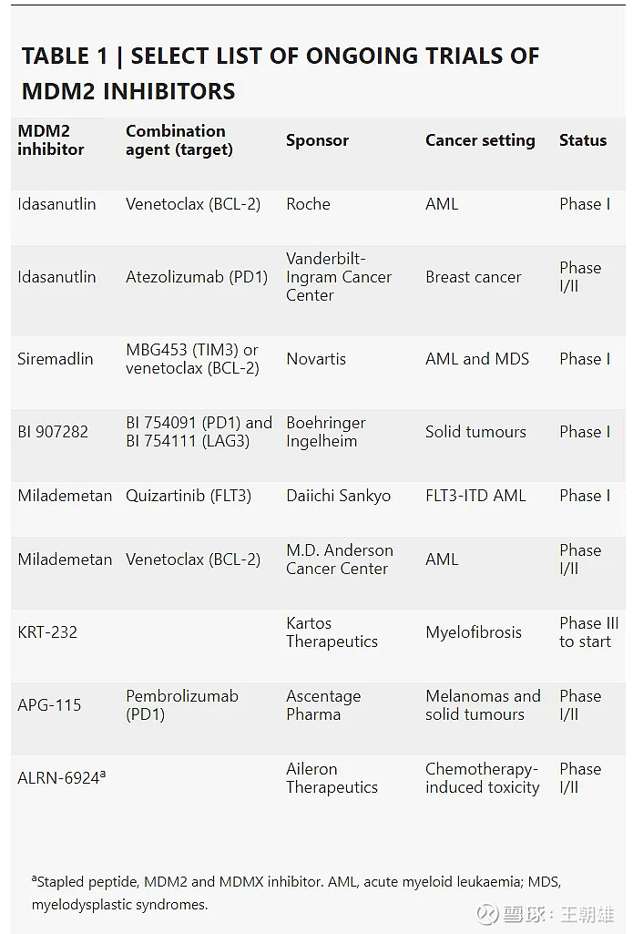Click the Cancer setting column header
Viewport: 633px width, 934px height.
click(480, 140)
